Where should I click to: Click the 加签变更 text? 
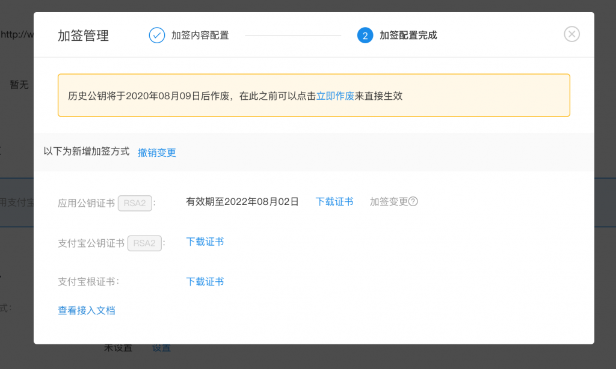(389, 201)
